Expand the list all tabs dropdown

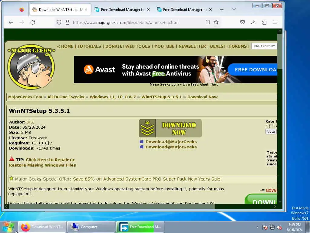(234, 9)
